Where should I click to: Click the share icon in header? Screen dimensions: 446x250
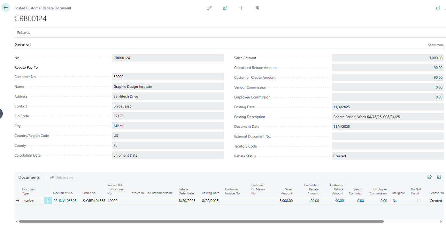[x=225, y=8]
